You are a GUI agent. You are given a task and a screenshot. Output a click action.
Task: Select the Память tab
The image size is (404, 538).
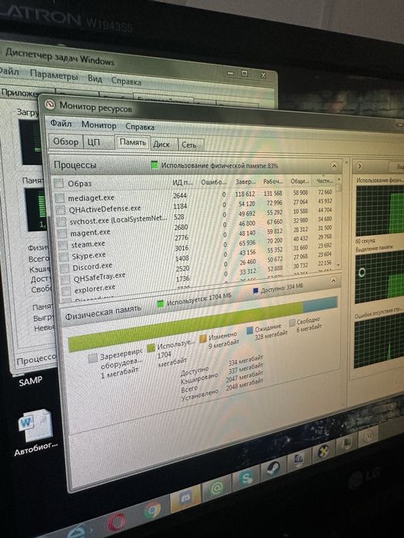click(132, 142)
